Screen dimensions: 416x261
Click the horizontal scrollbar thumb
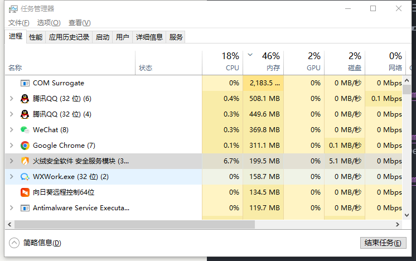point(134,224)
